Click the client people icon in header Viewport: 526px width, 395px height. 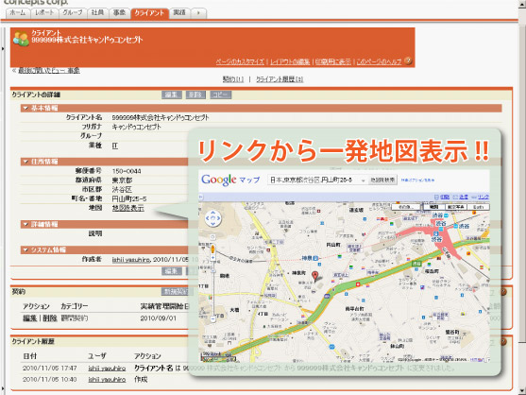pyautogui.click(x=21, y=38)
